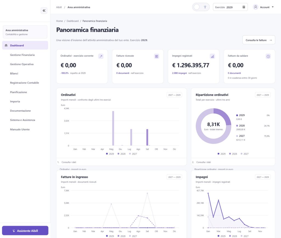Click the Account user avatar icon

pos(255,7)
